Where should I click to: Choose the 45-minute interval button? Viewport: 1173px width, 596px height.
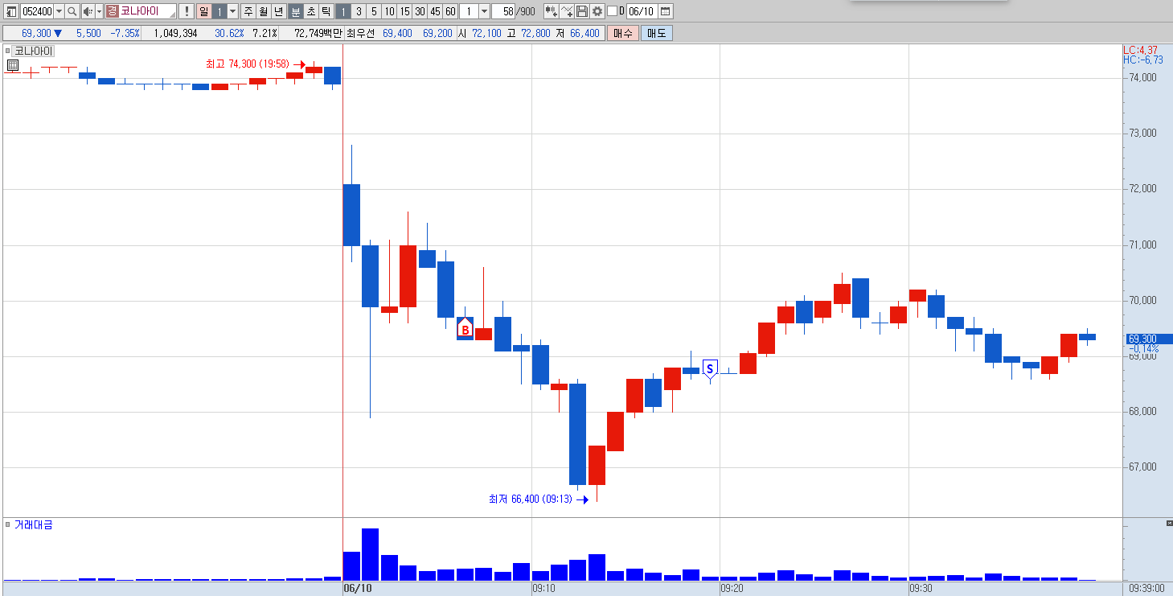pos(435,11)
